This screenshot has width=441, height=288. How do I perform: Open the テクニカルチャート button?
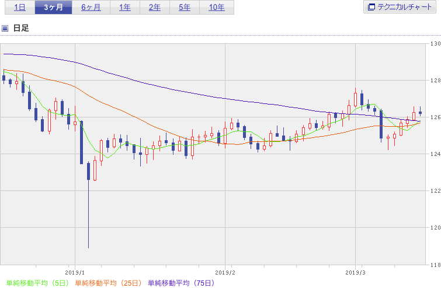(x=400, y=7)
